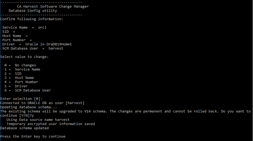Click the 'CA Harvest Software Change Manager' title
The width and height of the screenshot is (253, 141).
click(x=53, y=6)
